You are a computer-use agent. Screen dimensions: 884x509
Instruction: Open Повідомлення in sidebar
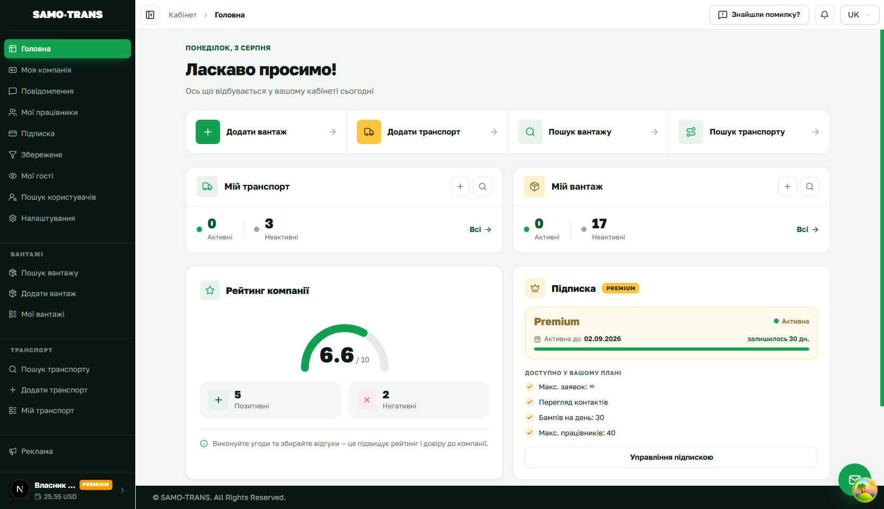tap(67, 91)
